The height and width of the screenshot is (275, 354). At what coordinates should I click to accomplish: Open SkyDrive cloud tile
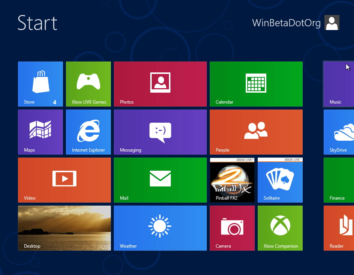pos(339,132)
